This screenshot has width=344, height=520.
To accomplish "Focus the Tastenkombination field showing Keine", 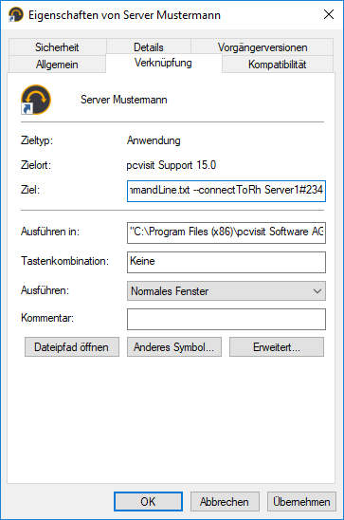I will [226, 262].
